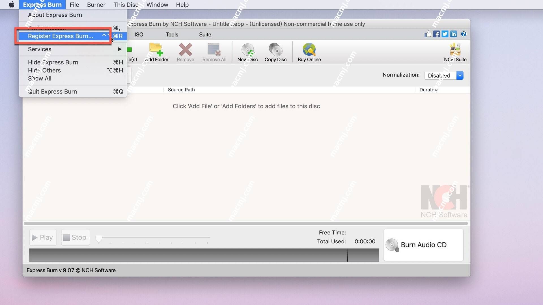Click the Burn Audio CD button
Screen dimensions: 543x305
(423, 245)
